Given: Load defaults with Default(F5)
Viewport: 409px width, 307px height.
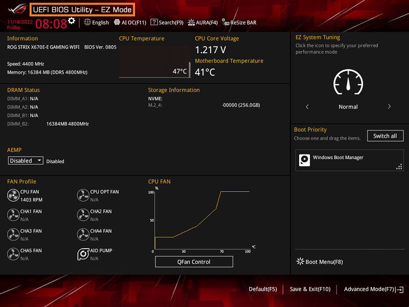Looking at the screenshot, I should 263,289.
